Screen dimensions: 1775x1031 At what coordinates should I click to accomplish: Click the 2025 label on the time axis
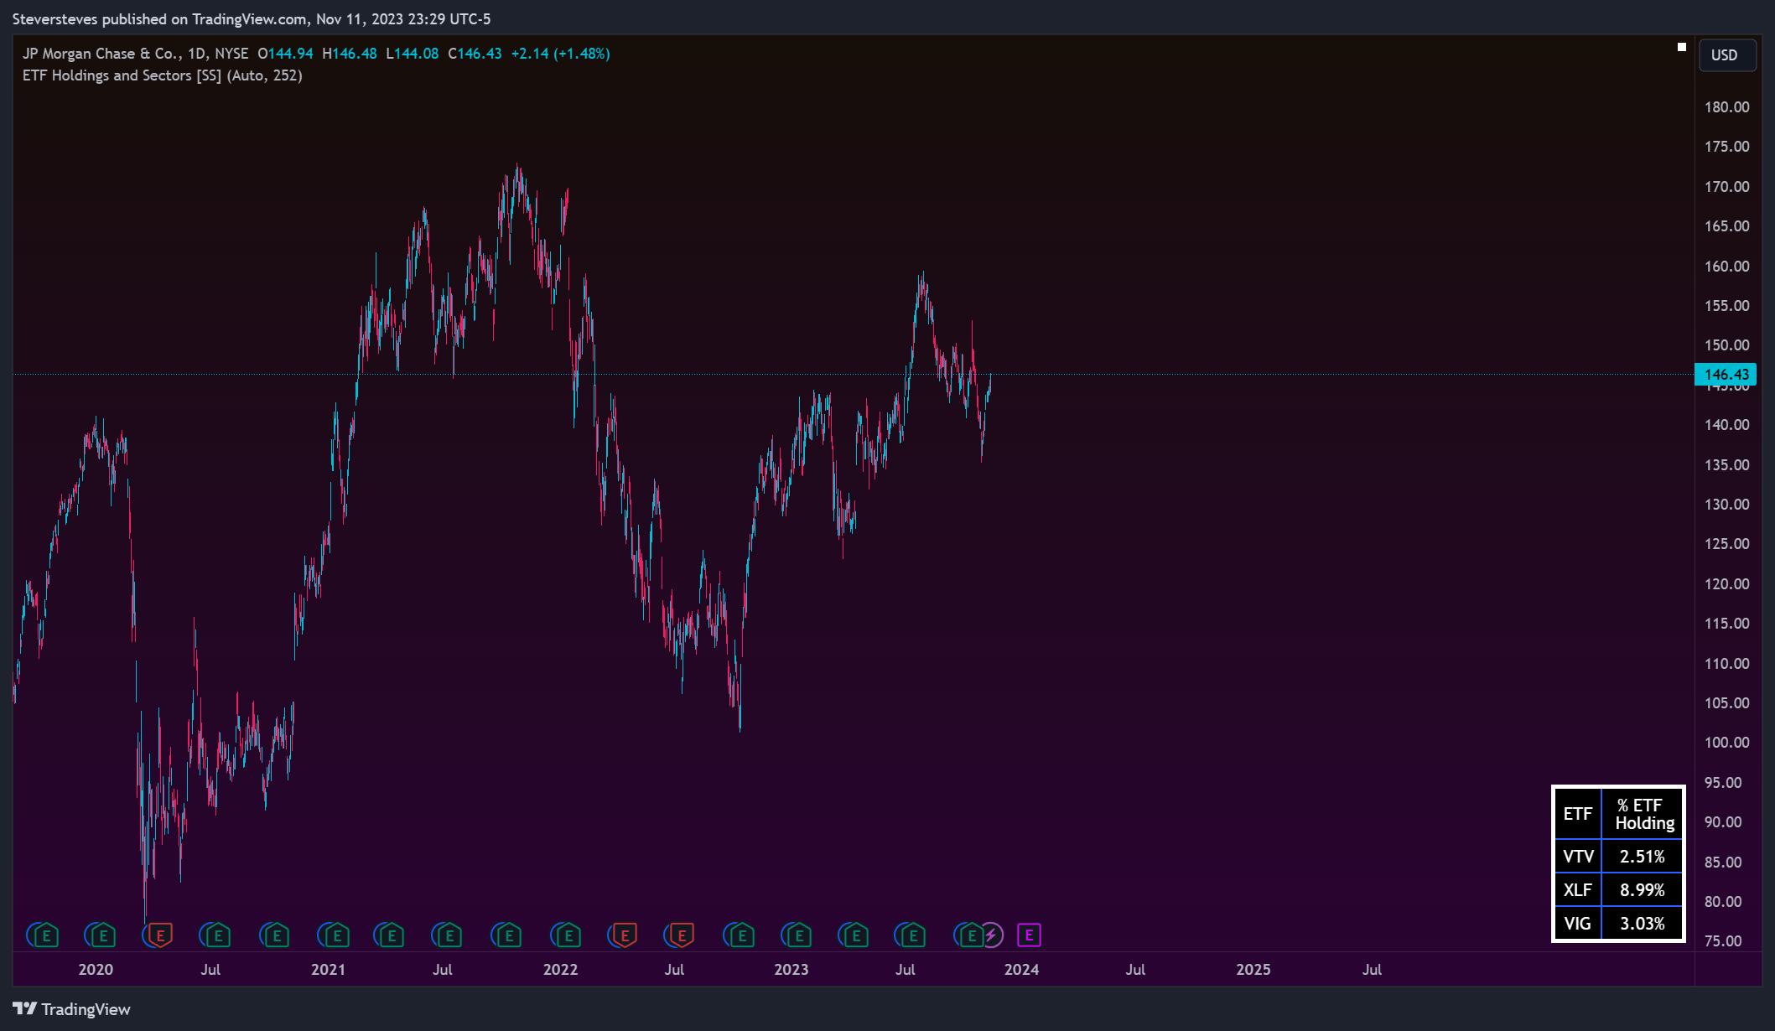pyautogui.click(x=1253, y=970)
